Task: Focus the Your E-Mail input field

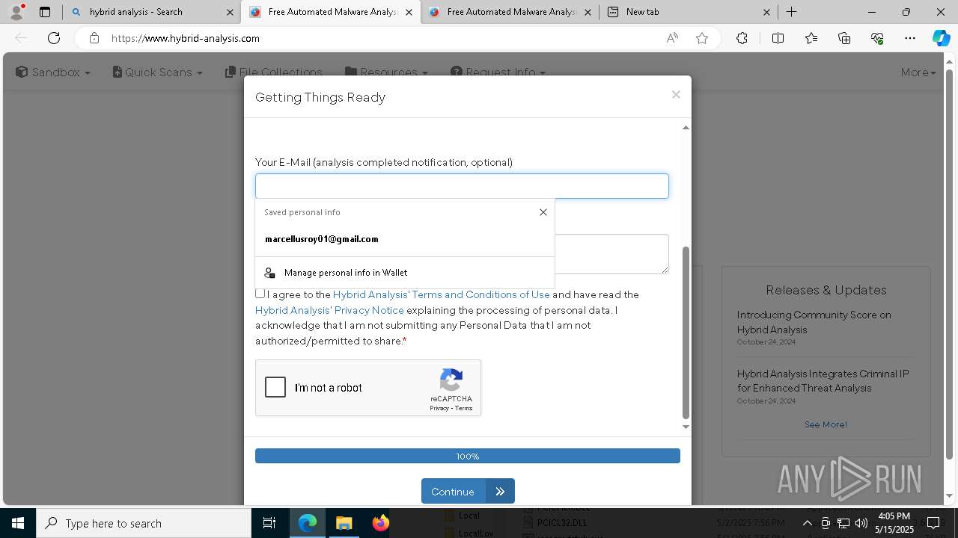Action: [x=462, y=186]
